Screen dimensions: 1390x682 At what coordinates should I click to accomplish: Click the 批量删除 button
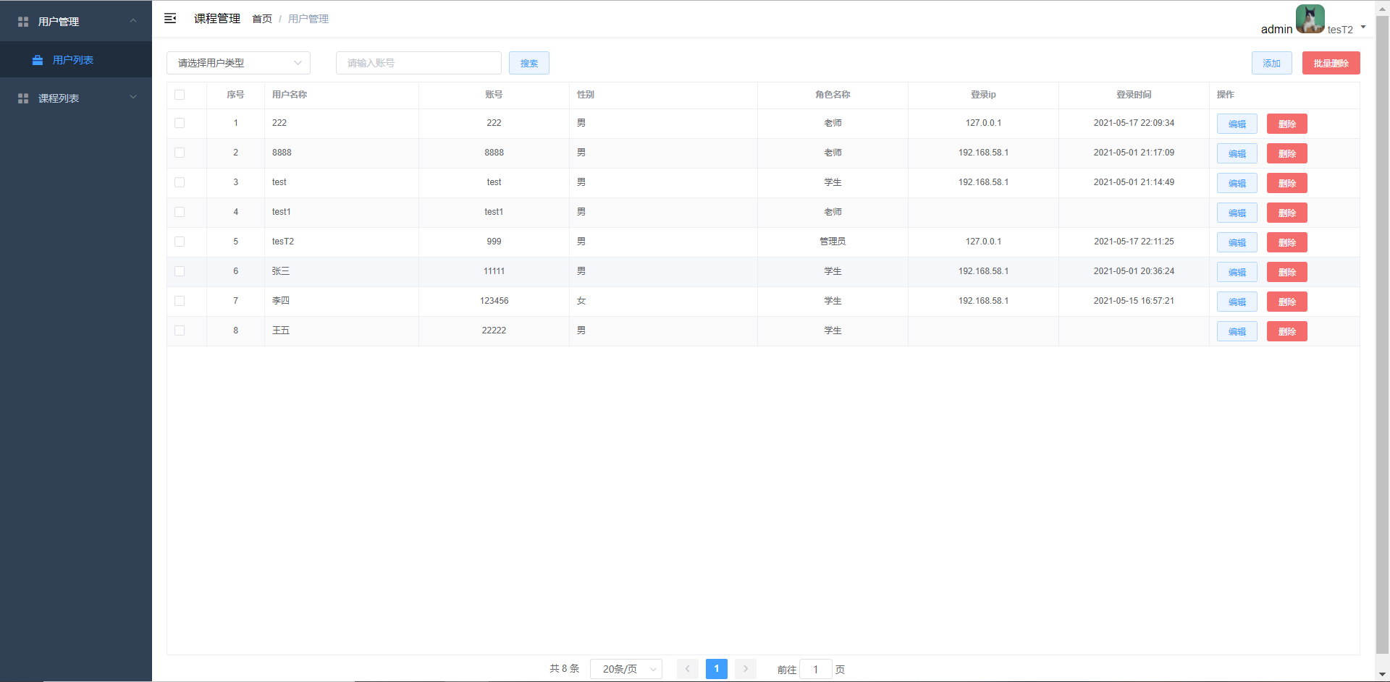click(x=1331, y=63)
